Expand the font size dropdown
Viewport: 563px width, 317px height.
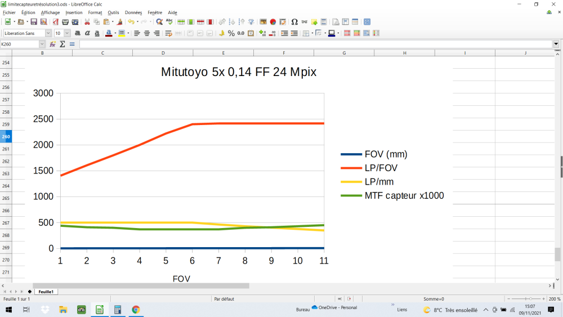(67, 33)
